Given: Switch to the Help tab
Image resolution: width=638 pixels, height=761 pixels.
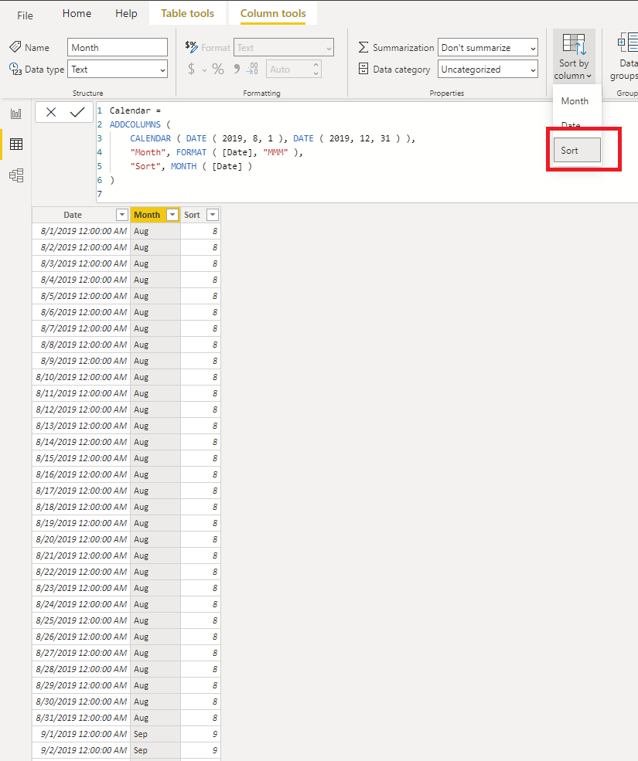Looking at the screenshot, I should [126, 14].
